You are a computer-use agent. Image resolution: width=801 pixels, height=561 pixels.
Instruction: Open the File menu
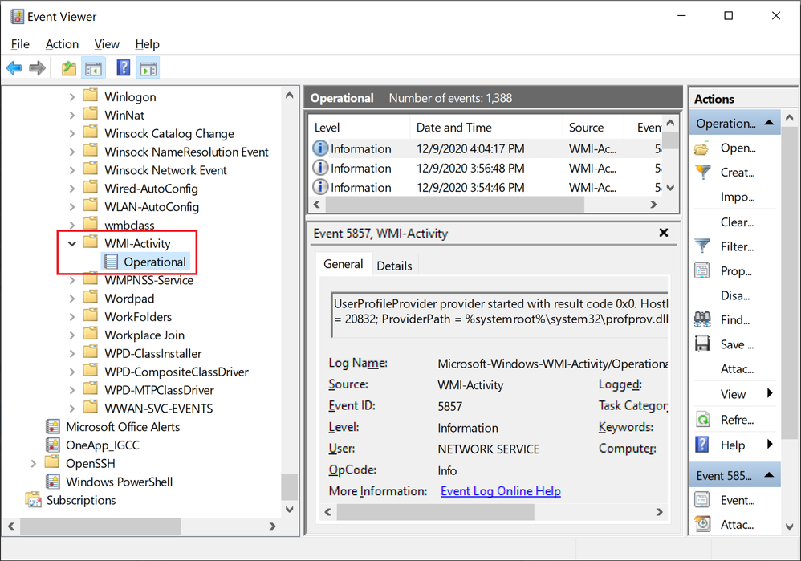(20, 44)
